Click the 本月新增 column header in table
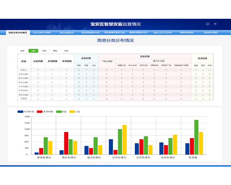 [53, 61]
